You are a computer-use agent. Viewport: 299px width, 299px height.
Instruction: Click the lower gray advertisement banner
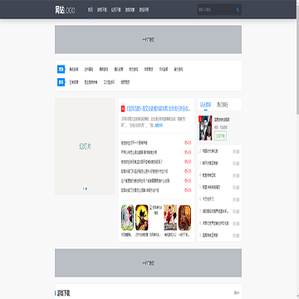click(148, 262)
